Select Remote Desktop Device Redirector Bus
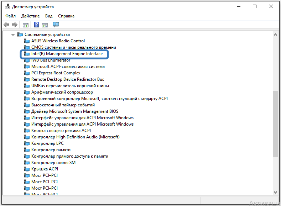281x206 pixels. pos(68,79)
